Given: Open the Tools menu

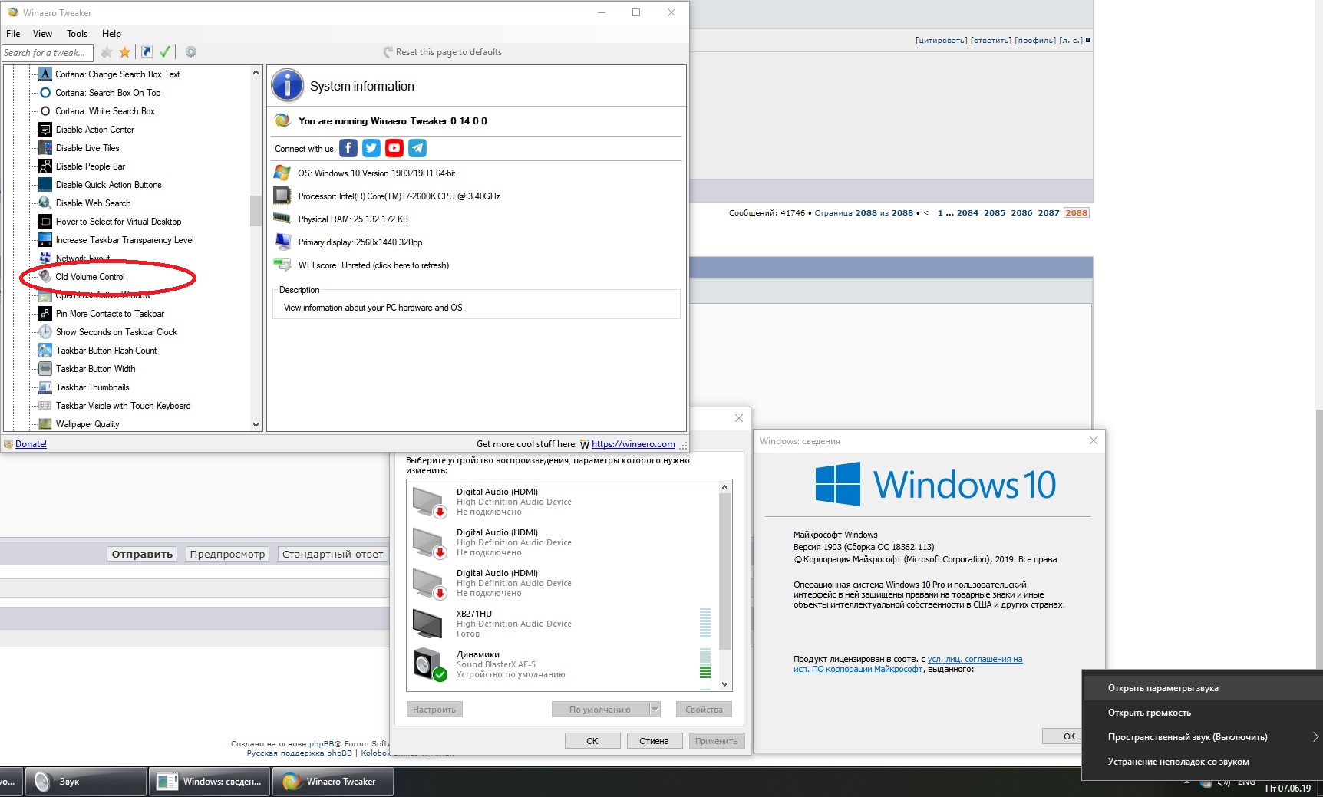Looking at the screenshot, I should point(77,34).
